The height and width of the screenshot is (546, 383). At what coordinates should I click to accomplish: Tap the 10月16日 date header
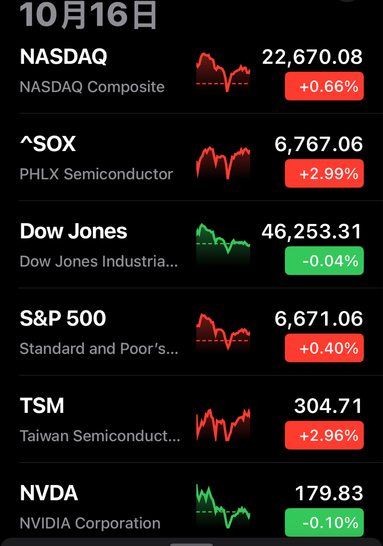pos(88,15)
